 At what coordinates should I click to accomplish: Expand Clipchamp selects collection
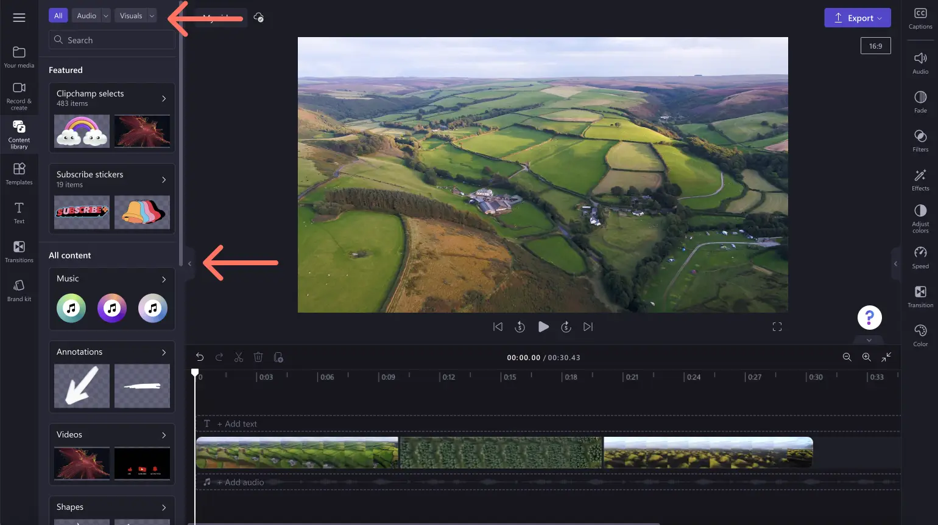[x=164, y=99]
